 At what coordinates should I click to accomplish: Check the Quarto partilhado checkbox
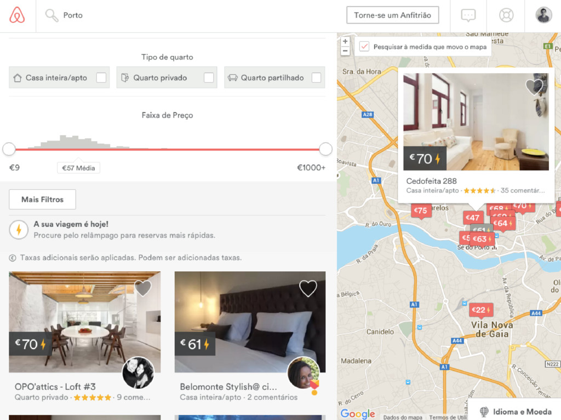coord(316,78)
